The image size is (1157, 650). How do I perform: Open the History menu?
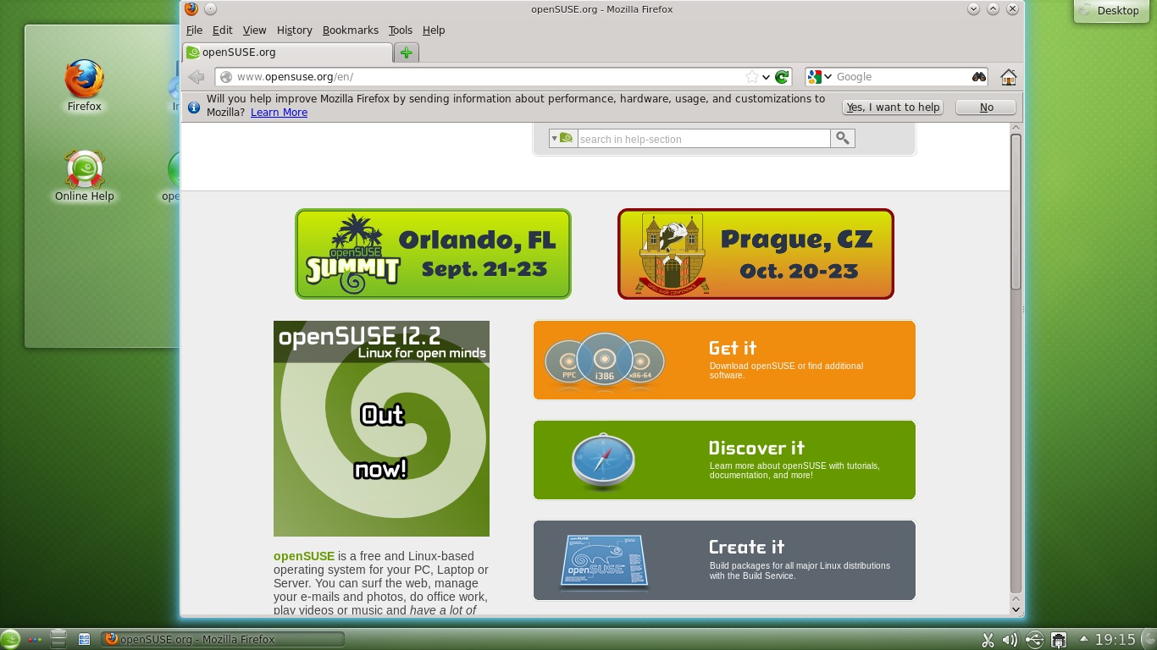[294, 30]
